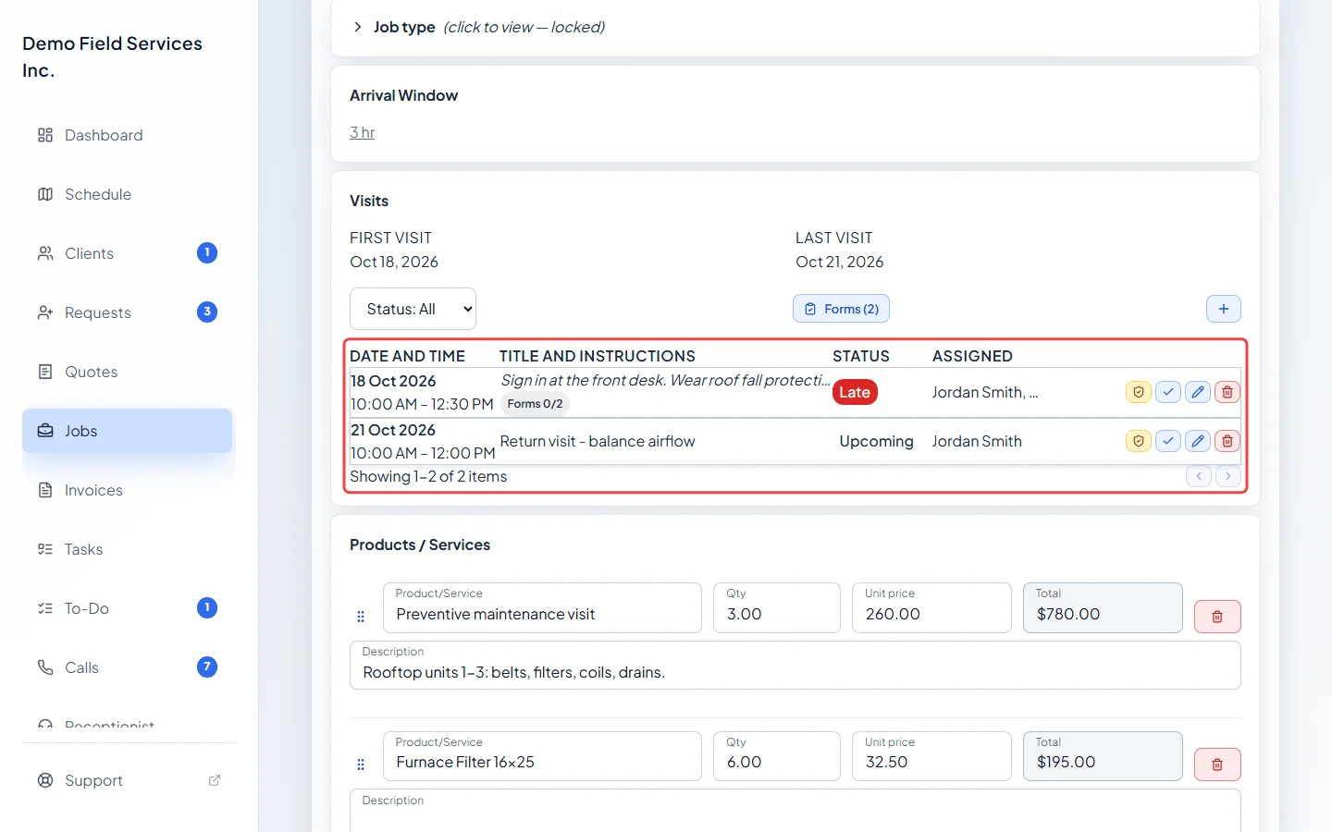The image size is (1332, 832).
Task: Edit the 21 Oct 2026 visit using pencil icon
Action: coord(1198,441)
